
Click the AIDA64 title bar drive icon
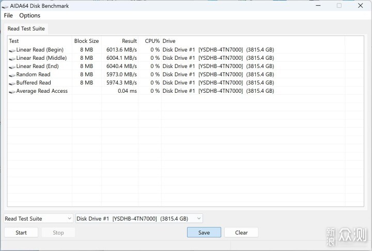pos(5,7)
